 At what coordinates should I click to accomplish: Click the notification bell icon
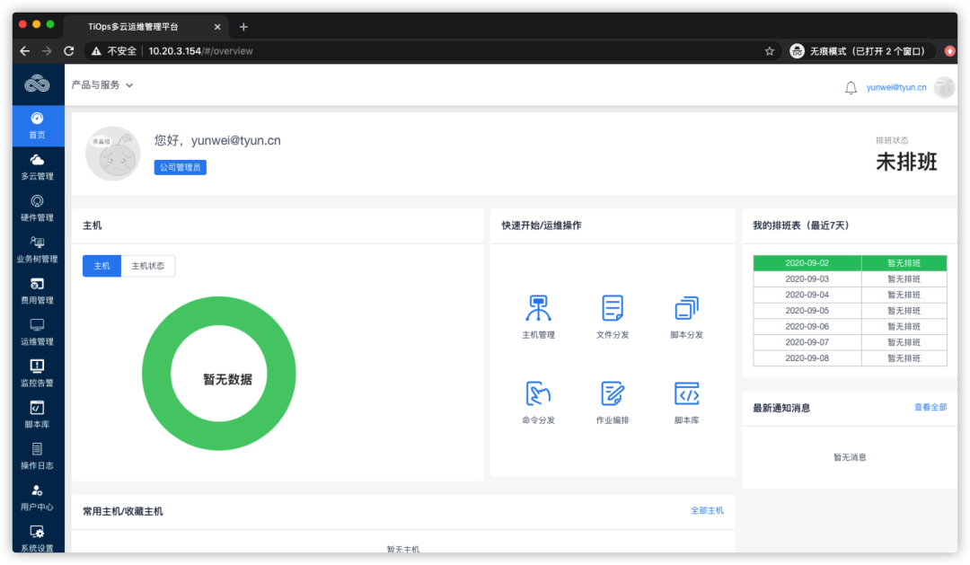pos(851,86)
